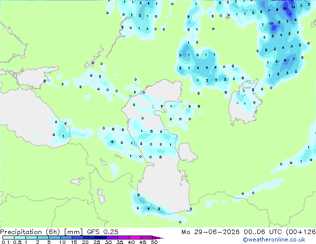Select the 2–5 mm legend color swatch

pyautogui.click(x=43, y=238)
